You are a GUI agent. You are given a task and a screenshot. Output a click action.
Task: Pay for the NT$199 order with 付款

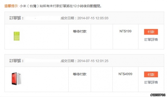(151, 32)
